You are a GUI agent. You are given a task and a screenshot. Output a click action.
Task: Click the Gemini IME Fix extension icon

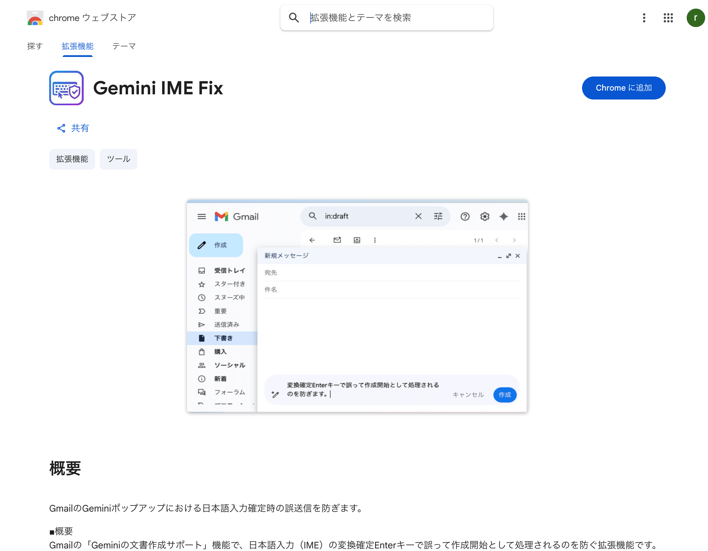click(66, 88)
